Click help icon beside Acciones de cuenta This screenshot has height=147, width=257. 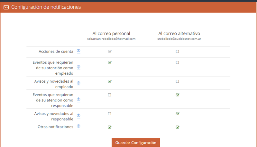[78, 51]
